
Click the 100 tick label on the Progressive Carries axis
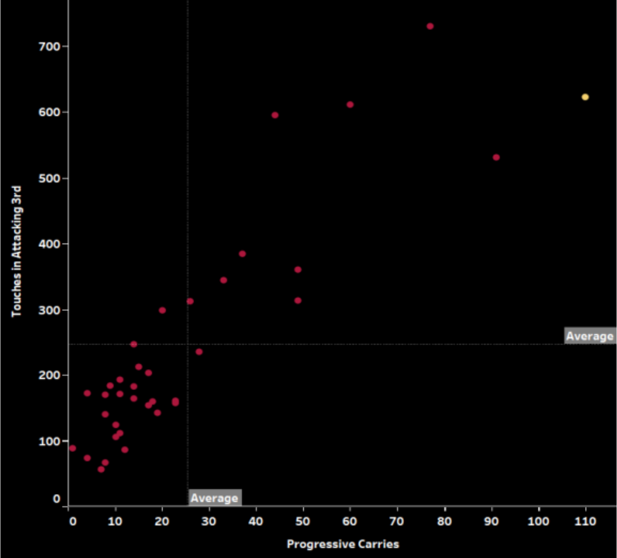click(538, 521)
